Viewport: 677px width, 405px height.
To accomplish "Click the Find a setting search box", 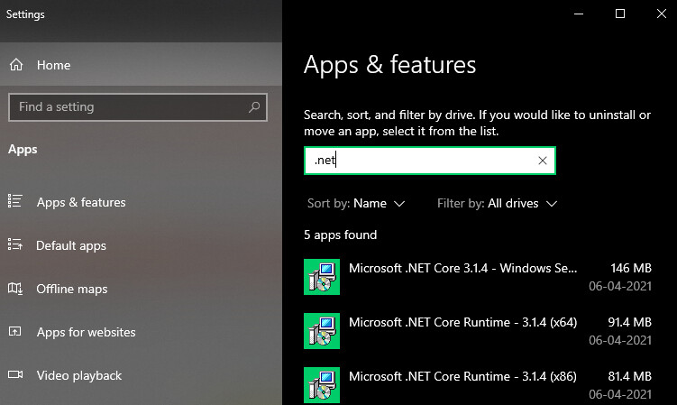I will 138,106.
